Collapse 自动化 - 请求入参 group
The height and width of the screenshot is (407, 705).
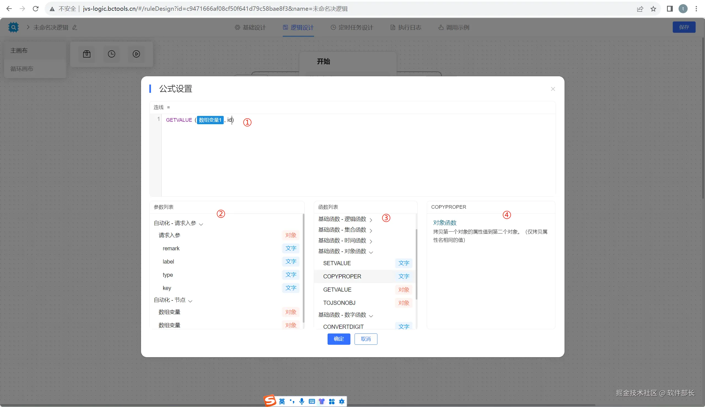click(x=201, y=224)
